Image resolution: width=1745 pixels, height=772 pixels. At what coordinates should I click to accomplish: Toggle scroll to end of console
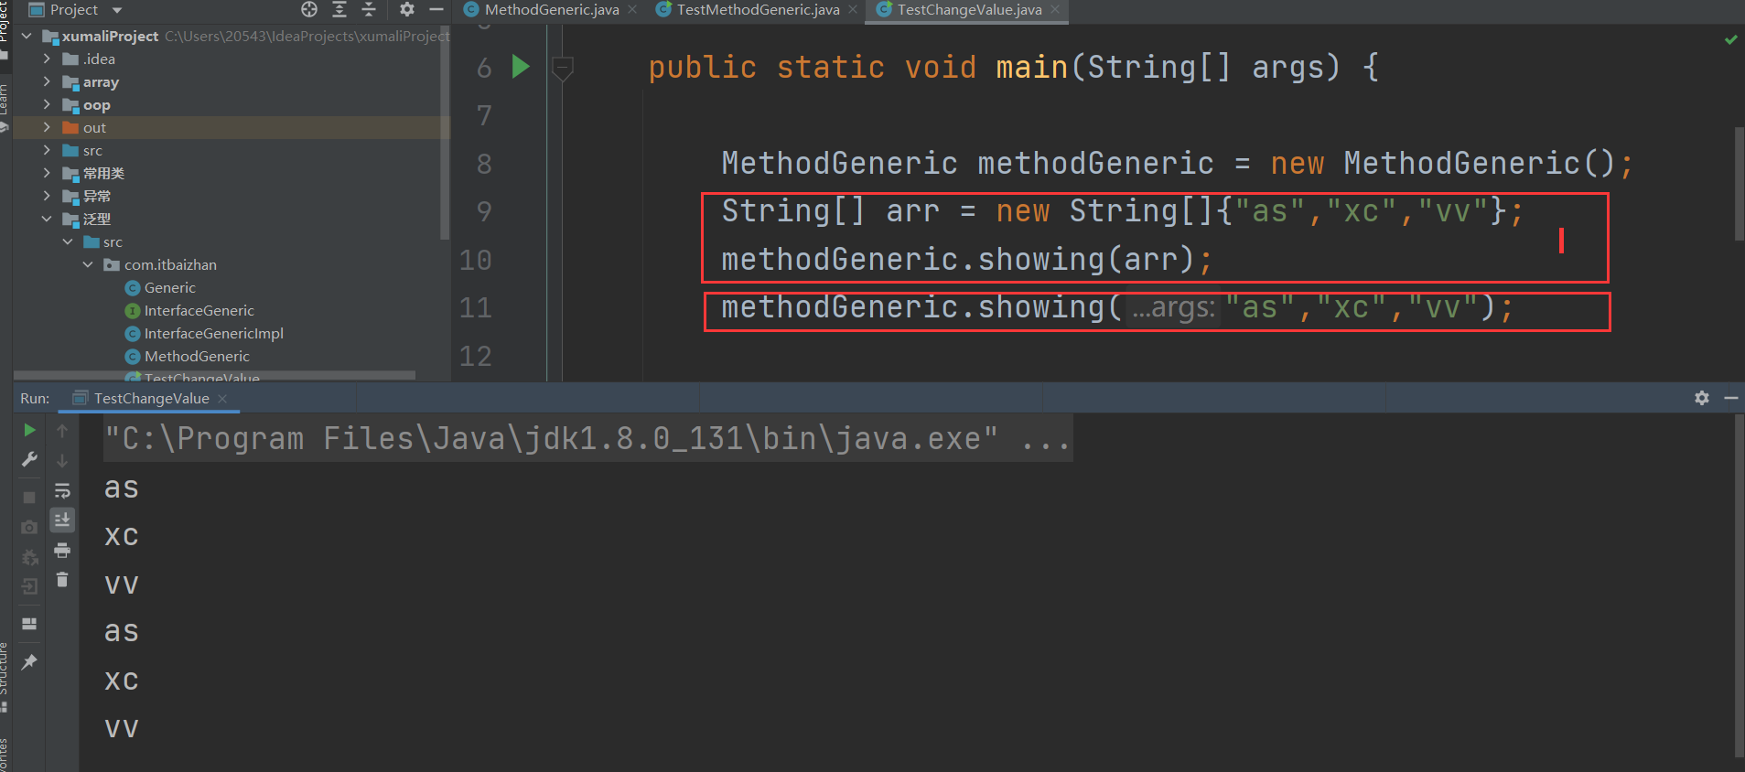[62, 520]
